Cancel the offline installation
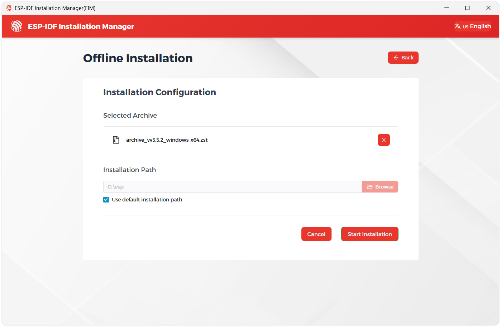This screenshot has width=501, height=327. (x=316, y=234)
